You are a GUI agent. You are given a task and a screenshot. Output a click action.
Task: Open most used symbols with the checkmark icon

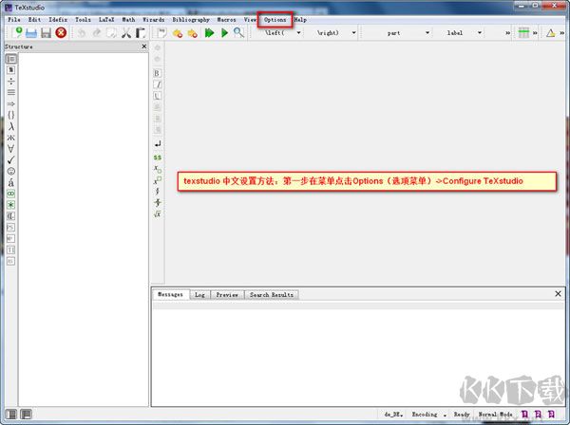(11, 159)
